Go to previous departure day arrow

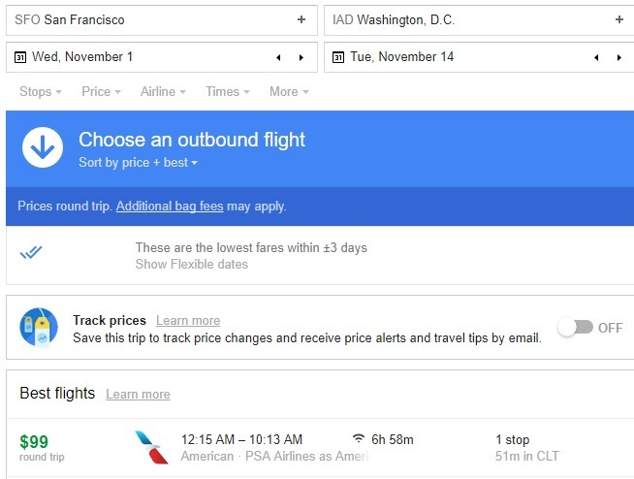[x=278, y=57]
